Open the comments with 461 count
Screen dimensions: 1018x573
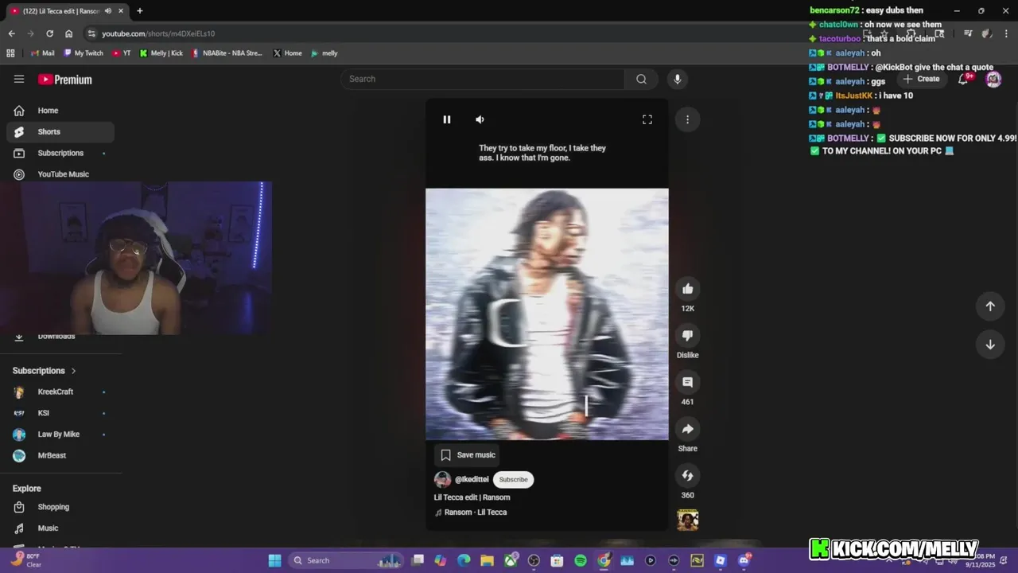click(688, 382)
